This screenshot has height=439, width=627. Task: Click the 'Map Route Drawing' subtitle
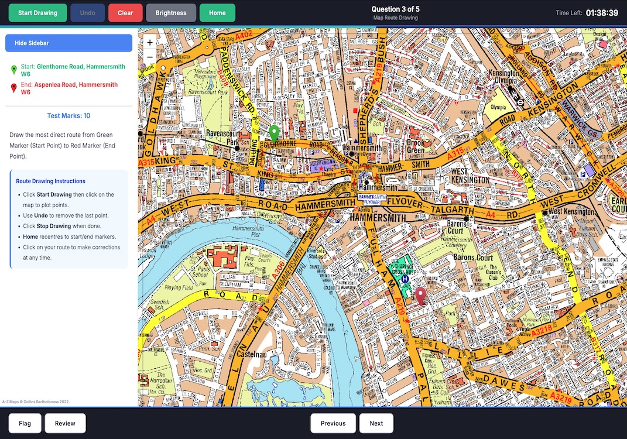point(396,18)
